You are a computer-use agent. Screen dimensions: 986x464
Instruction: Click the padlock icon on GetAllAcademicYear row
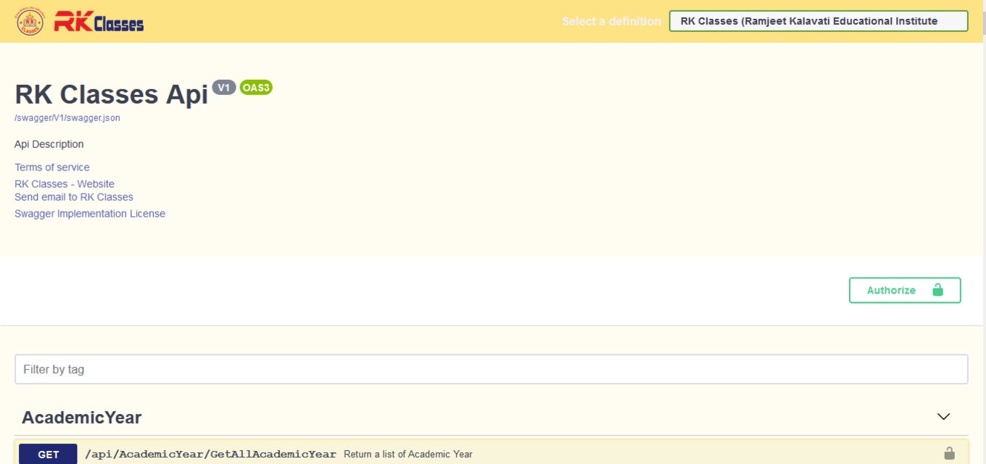pos(949,454)
